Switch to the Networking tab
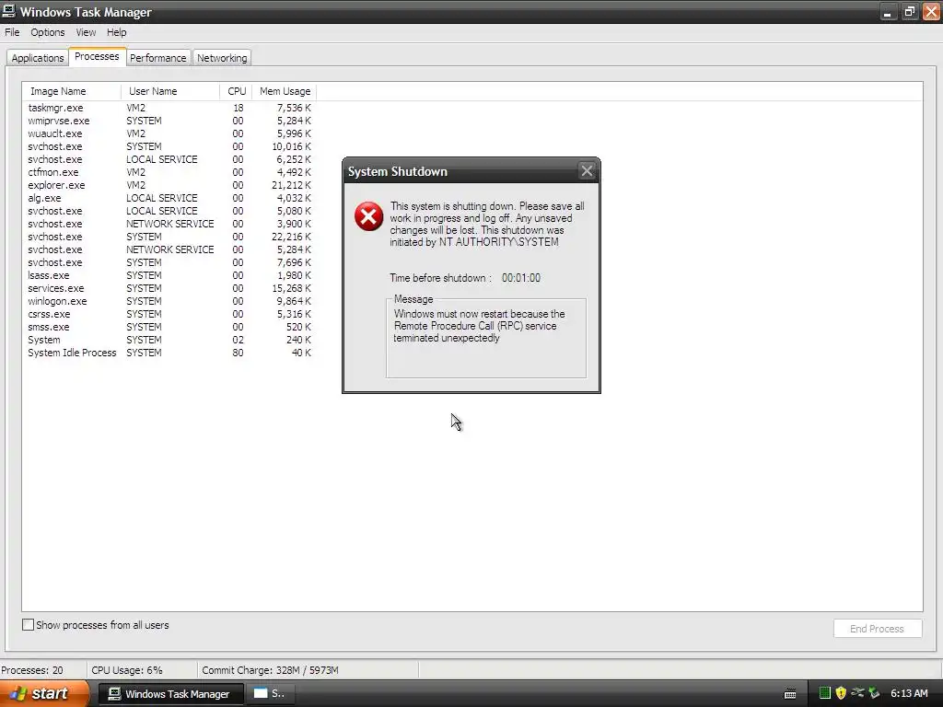Viewport: 943px width, 707px height. coord(222,58)
